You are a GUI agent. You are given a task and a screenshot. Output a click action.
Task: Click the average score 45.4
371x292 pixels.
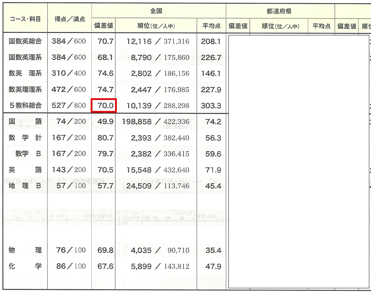tap(213, 186)
